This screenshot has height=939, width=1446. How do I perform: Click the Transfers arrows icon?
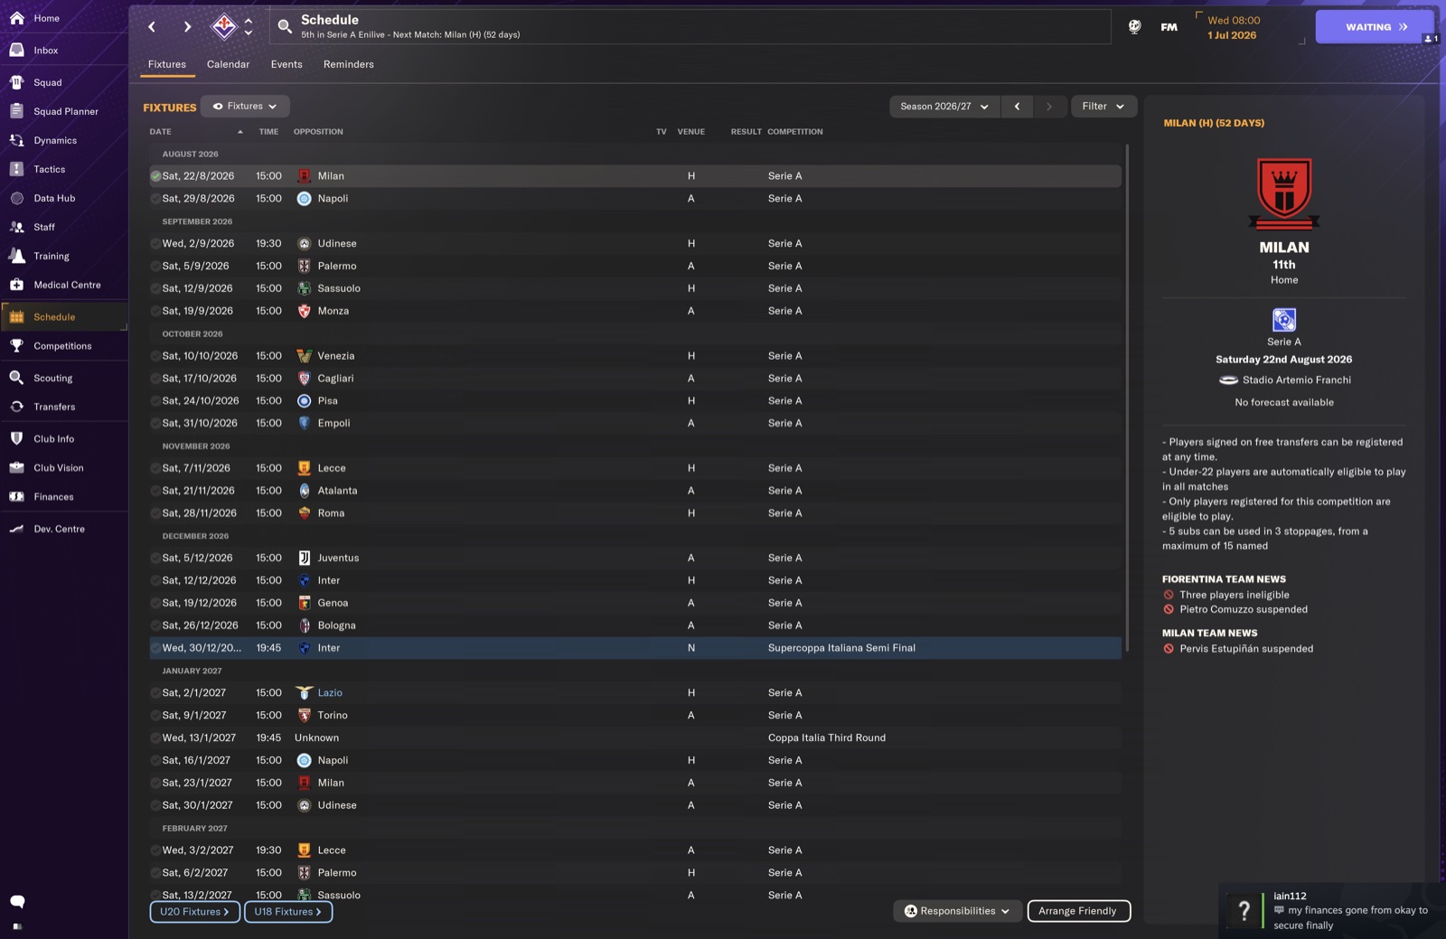pyautogui.click(x=16, y=407)
